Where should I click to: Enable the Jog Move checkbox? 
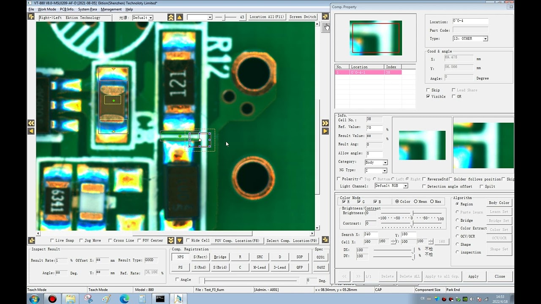[x=81, y=241]
